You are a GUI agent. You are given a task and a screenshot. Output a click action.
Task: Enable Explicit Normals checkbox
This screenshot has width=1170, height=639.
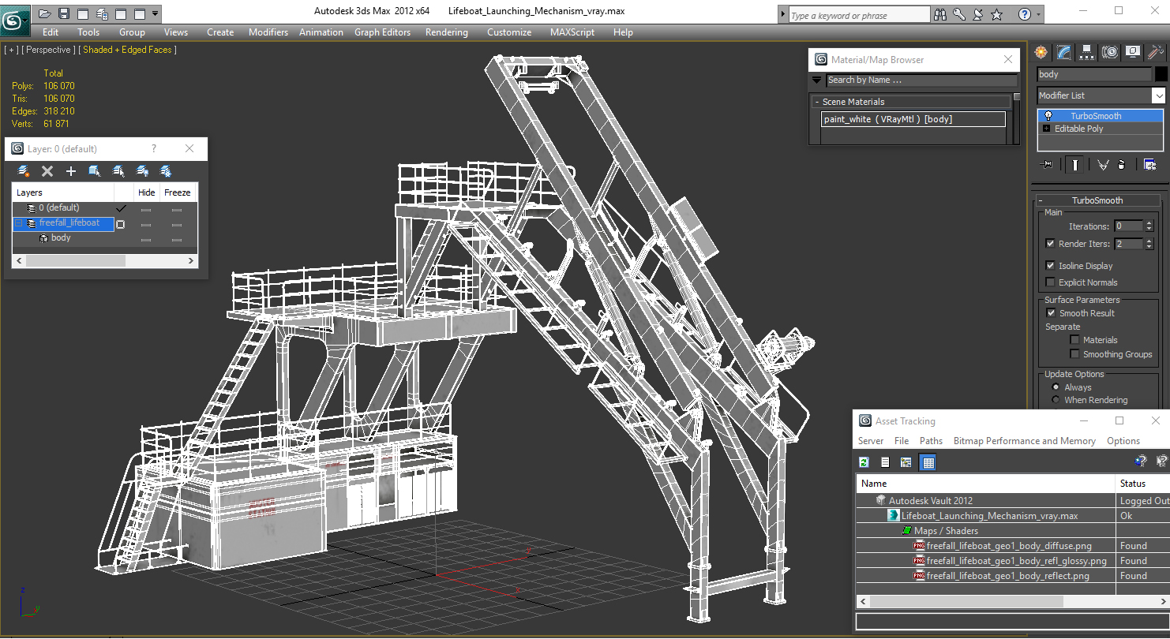click(1050, 282)
